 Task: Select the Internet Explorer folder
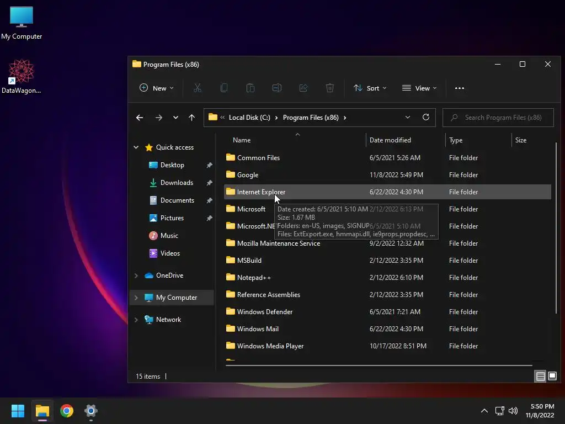click(387, 192)
